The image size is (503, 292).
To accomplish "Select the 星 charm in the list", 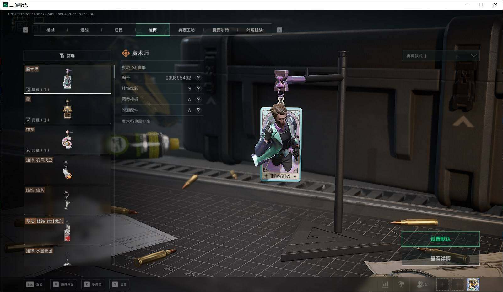I will [x=67, y=109].
